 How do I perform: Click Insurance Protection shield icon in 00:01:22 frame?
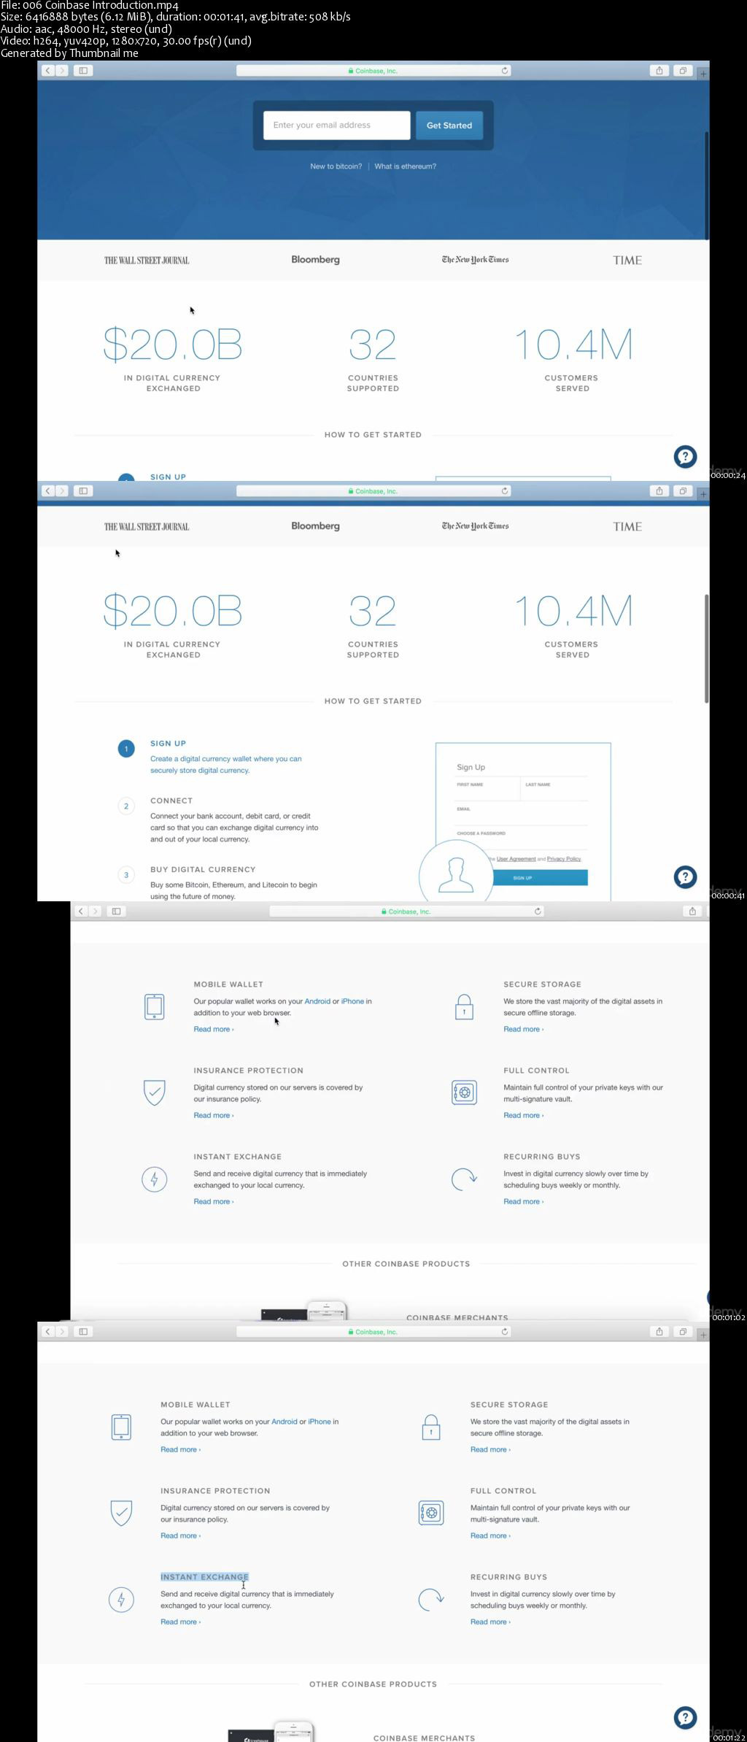pyautogui.click(x=121, y=1513)
